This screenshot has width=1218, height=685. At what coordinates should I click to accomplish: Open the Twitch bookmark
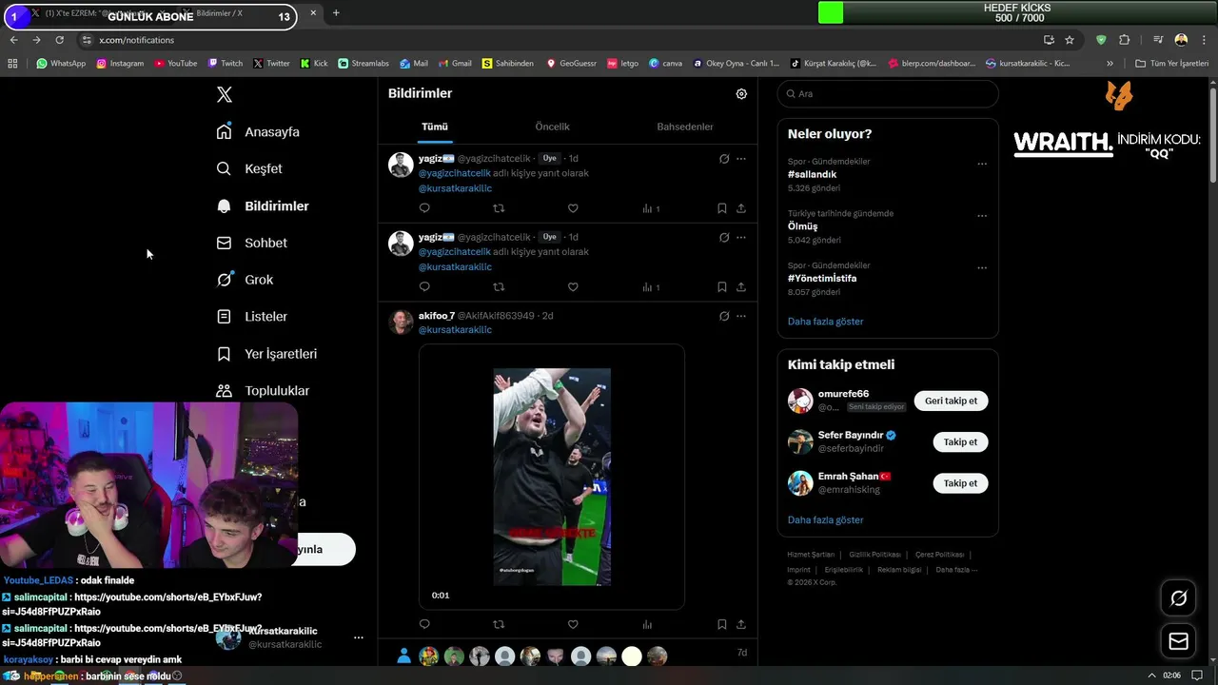[x=225, y=64]
